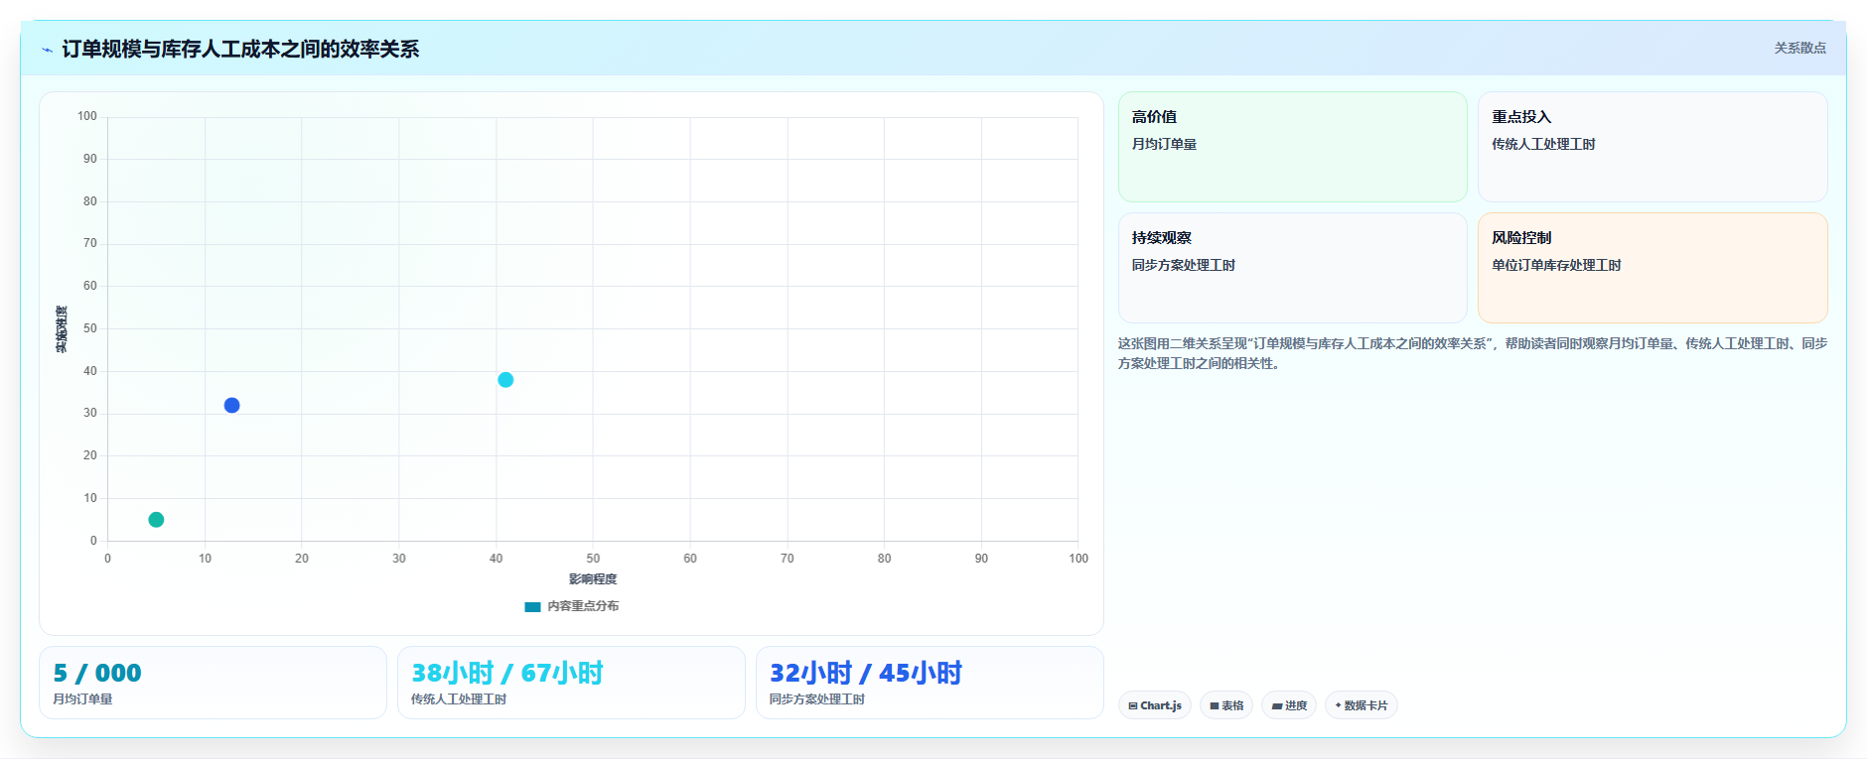Click the dark blue scatter data point

[231, 405]
